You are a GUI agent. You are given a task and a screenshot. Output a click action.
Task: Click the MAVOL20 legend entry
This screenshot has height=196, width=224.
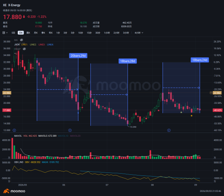click(75, 136)
